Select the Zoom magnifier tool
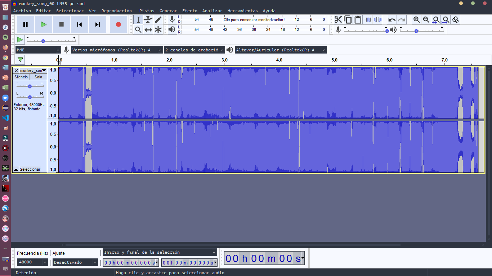 pos(138,29)
